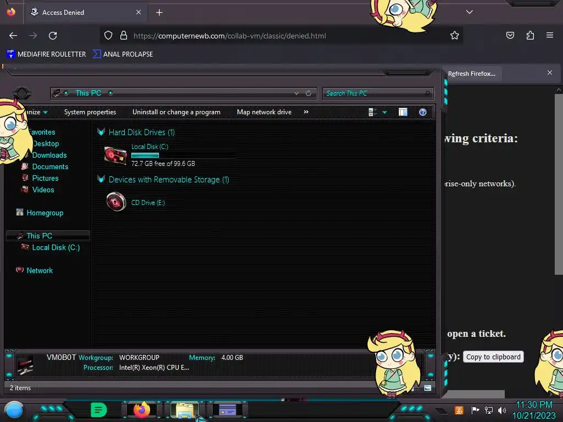
Task: Open the second bookmark toolbar entry
Action: pyautogui.click(x=123, y=54)
